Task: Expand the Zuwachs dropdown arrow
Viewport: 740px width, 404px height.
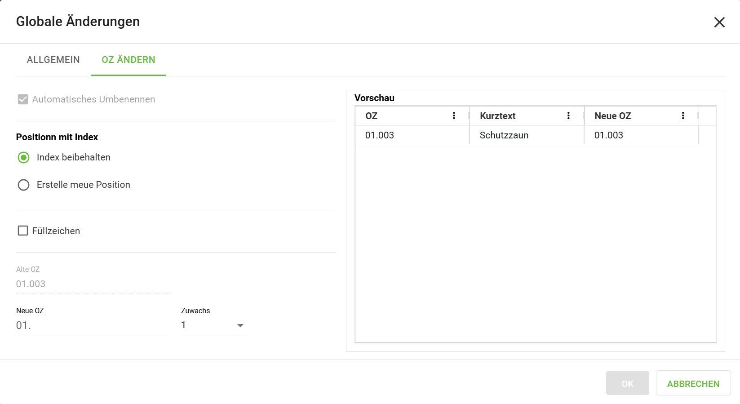Action: click(240, 325)
